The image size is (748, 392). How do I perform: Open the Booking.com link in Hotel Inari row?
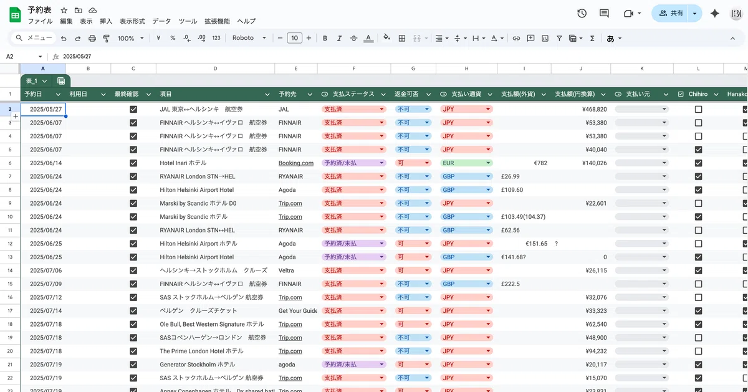(x=296, y=163)
